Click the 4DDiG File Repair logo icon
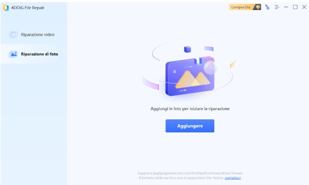Image resolution: width=309 pixels, height=185 pixels. (6, 7)
